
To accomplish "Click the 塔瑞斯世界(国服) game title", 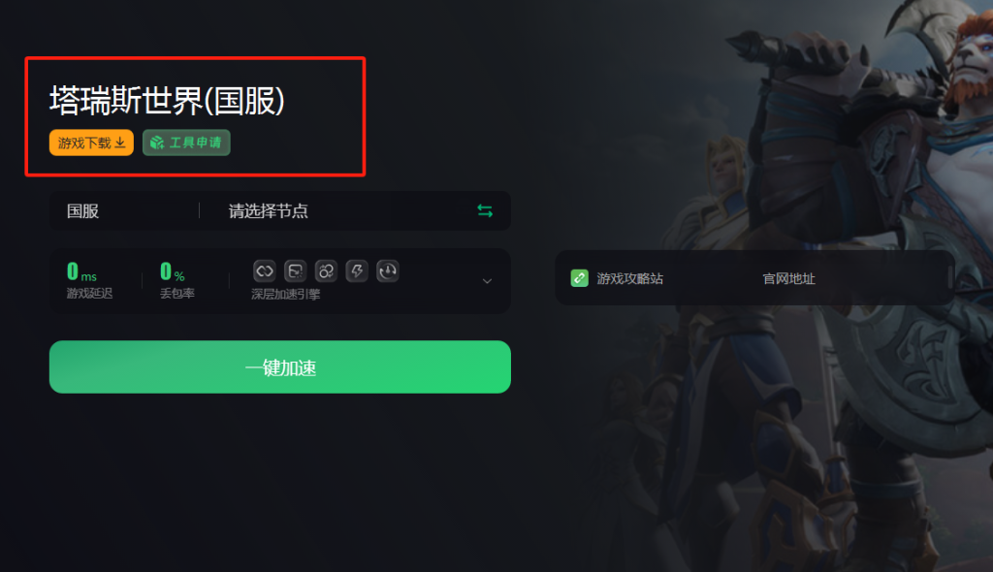I will 167,101.
